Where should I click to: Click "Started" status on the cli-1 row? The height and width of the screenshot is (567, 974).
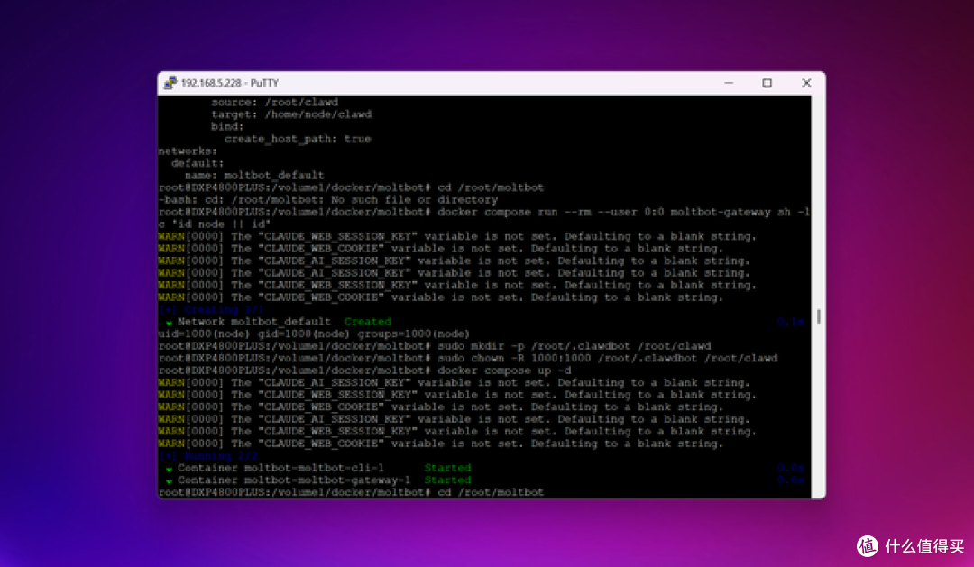(448, 468)
